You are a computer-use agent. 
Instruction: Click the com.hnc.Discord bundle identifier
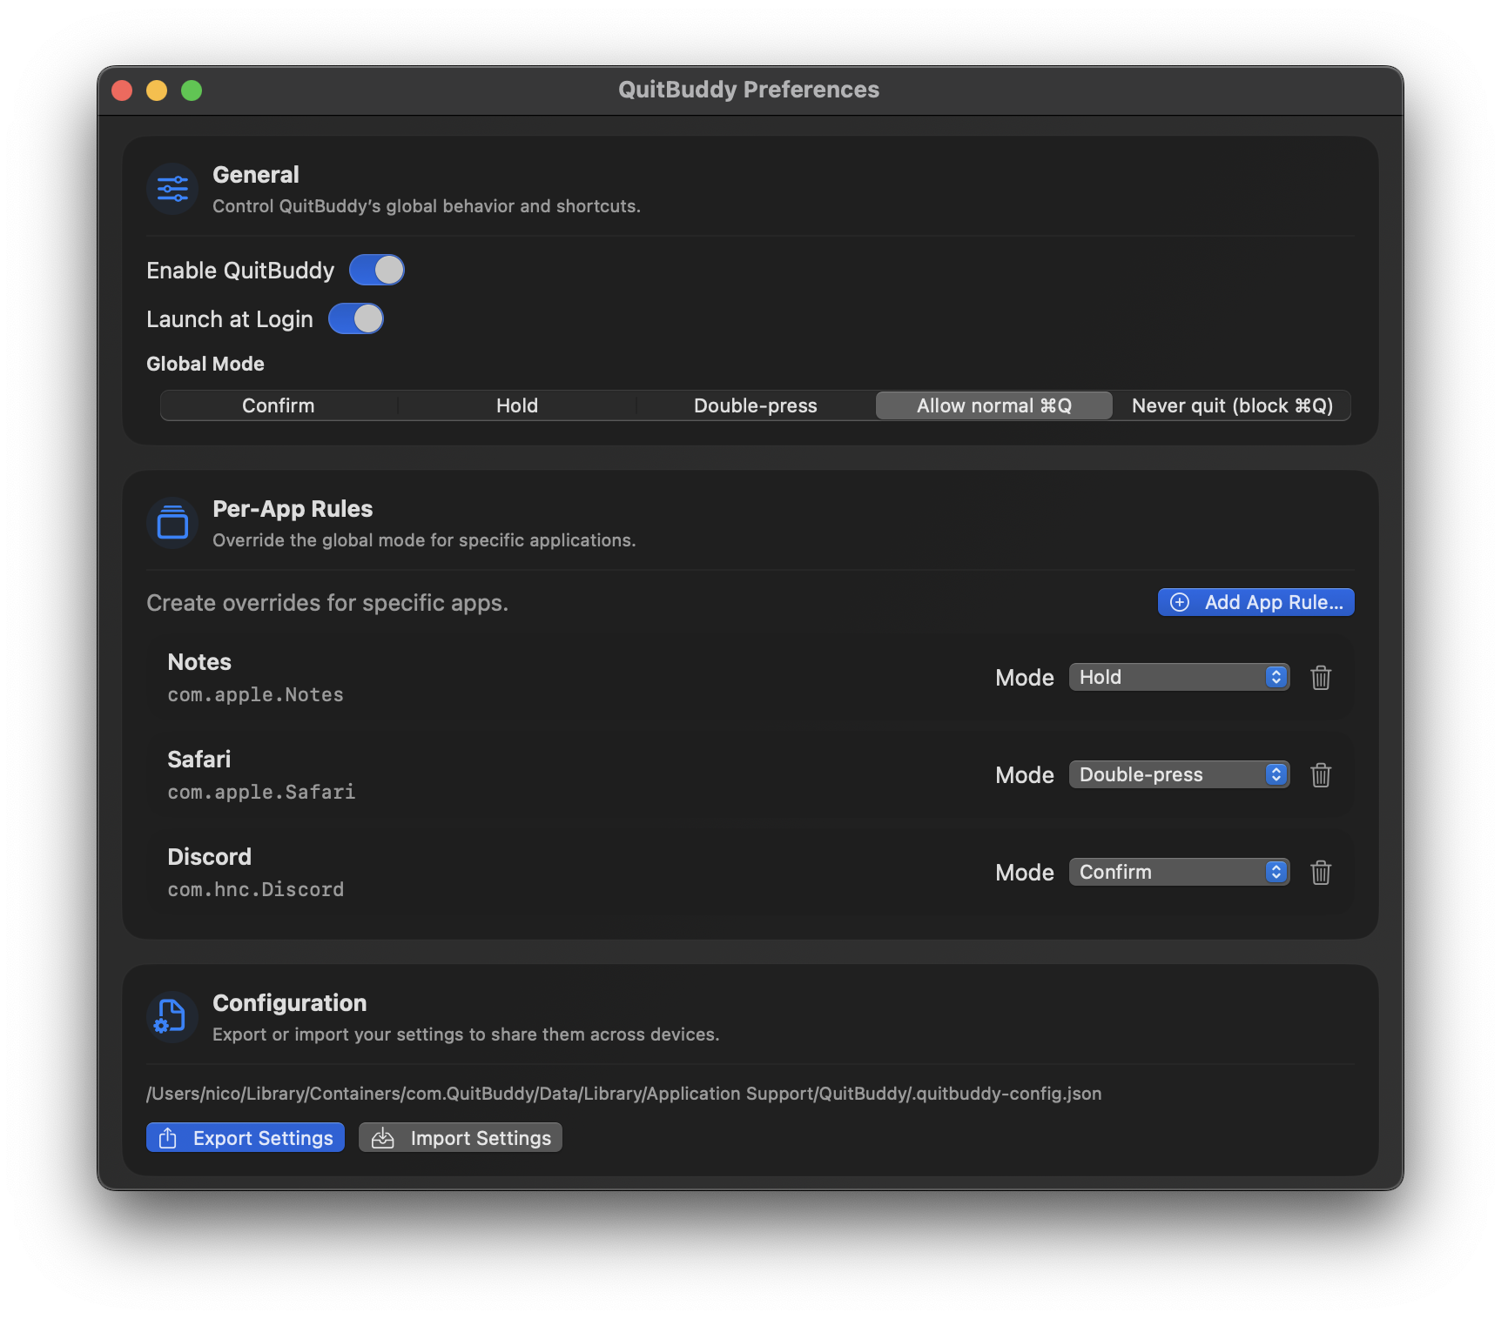coord(256,890)
